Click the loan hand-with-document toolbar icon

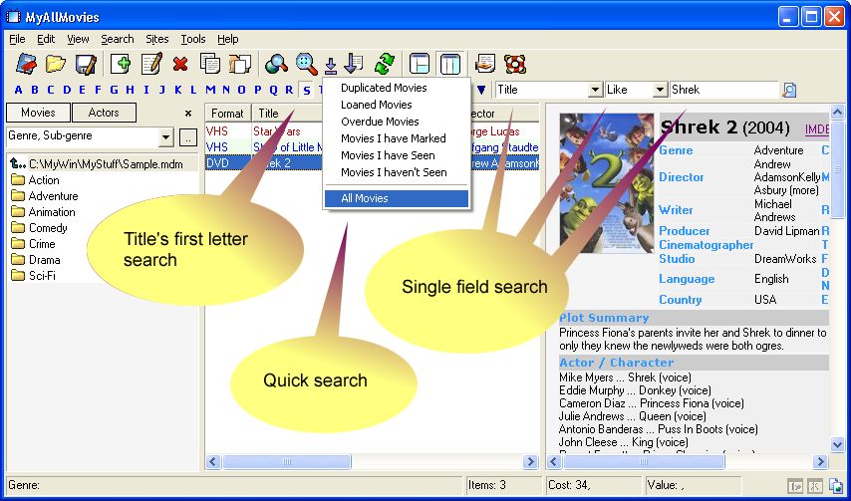(484, 64)
